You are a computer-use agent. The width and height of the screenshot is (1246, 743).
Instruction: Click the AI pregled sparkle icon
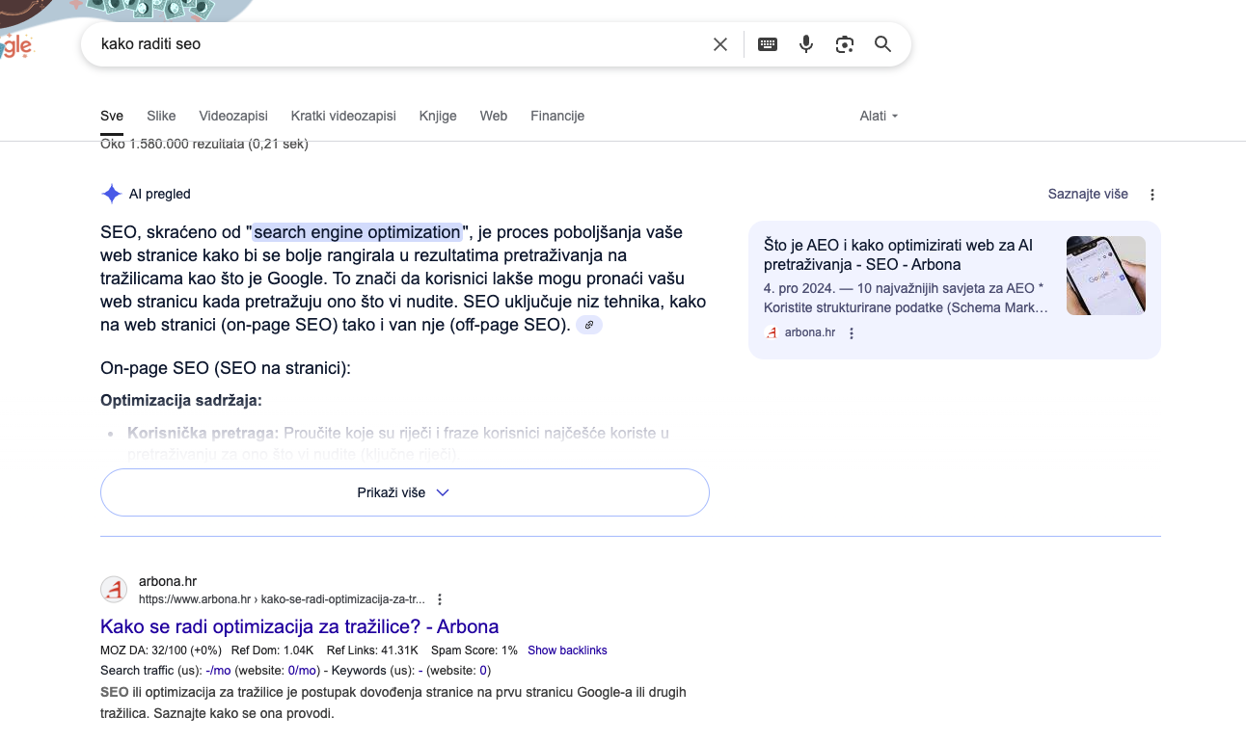click(x=111, y=194)
